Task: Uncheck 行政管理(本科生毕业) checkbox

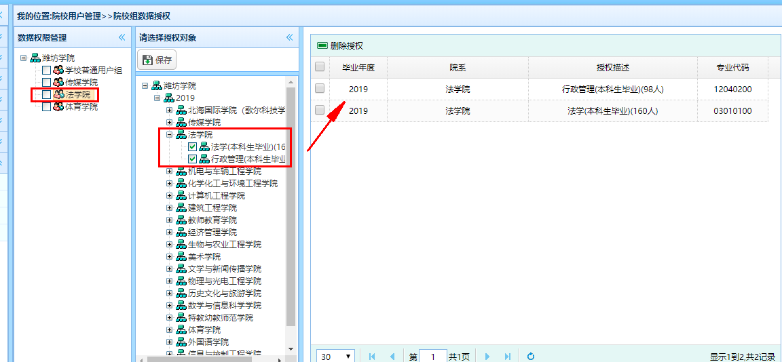Action: click(x=192, y=159)
